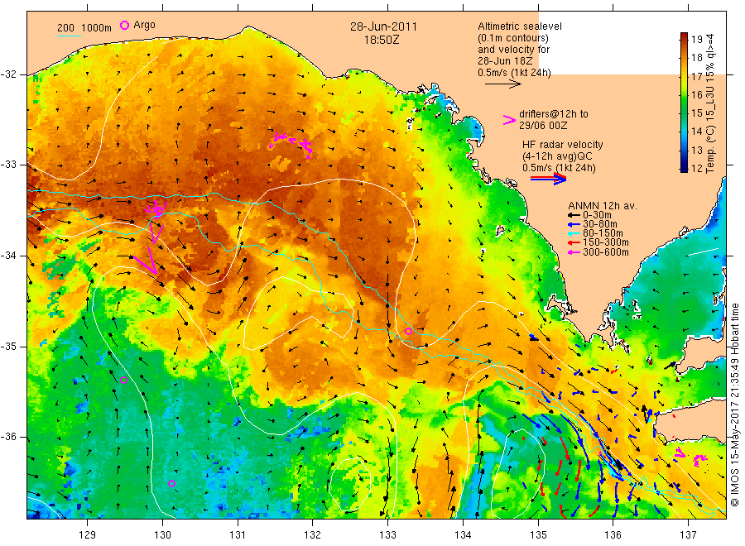Click the red and blue HF radar scale arrow
This screenshot has width=745, height=546.
tap(548, 179)
